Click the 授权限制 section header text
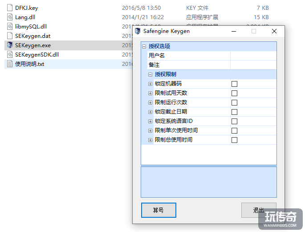 166,74
